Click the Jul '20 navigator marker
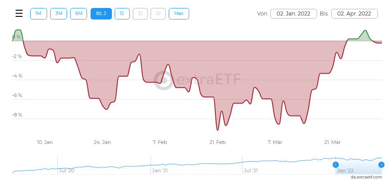 click(66, 170)
